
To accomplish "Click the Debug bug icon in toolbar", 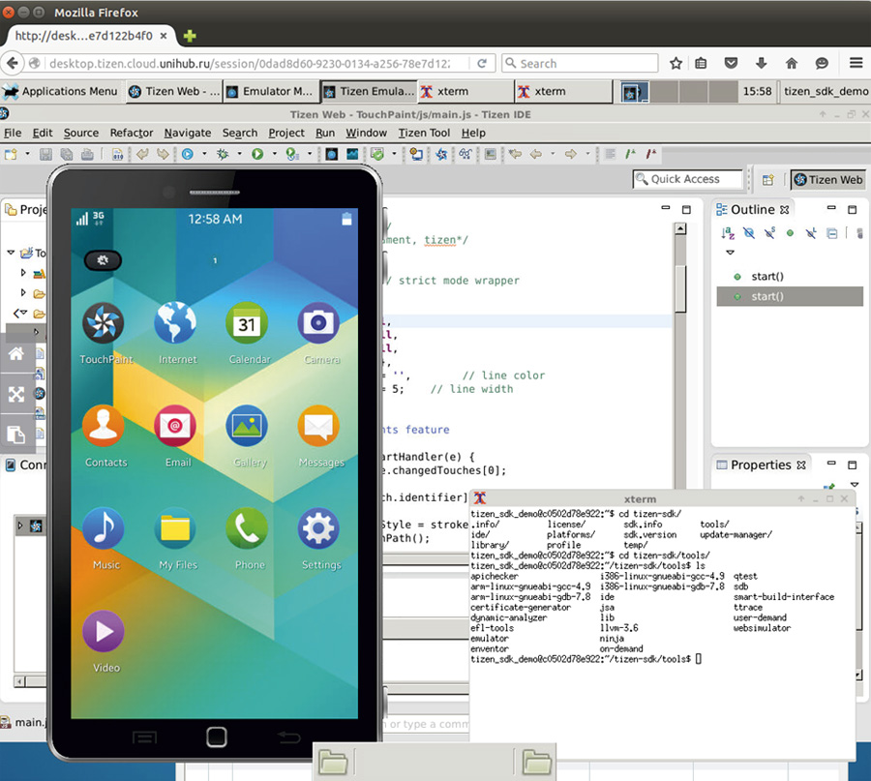I will click(x=223, y=154).
